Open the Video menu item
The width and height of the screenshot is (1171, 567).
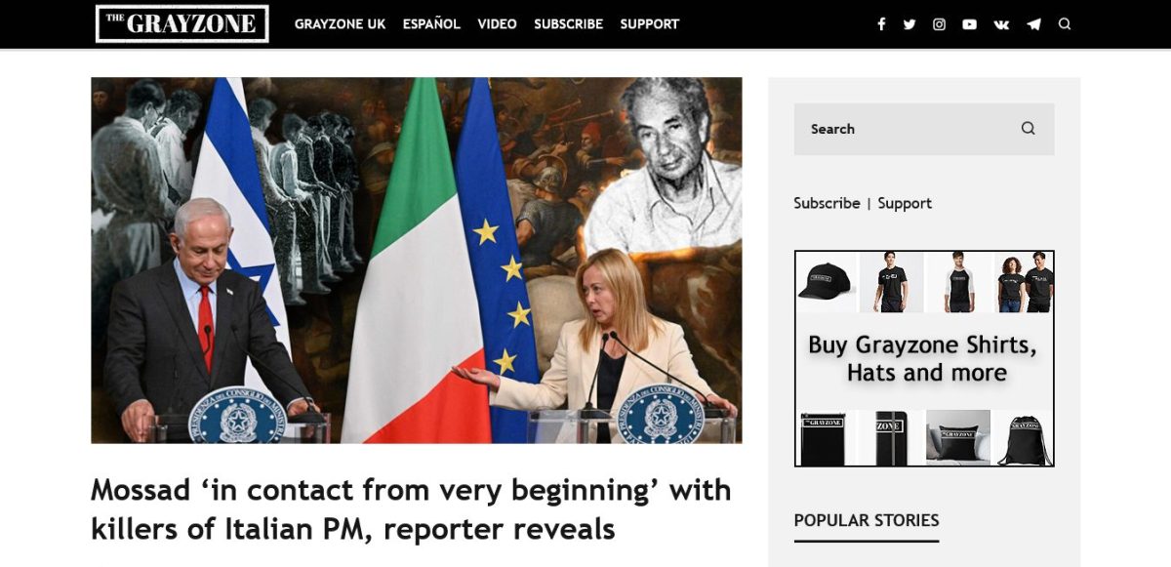[497, 23]
